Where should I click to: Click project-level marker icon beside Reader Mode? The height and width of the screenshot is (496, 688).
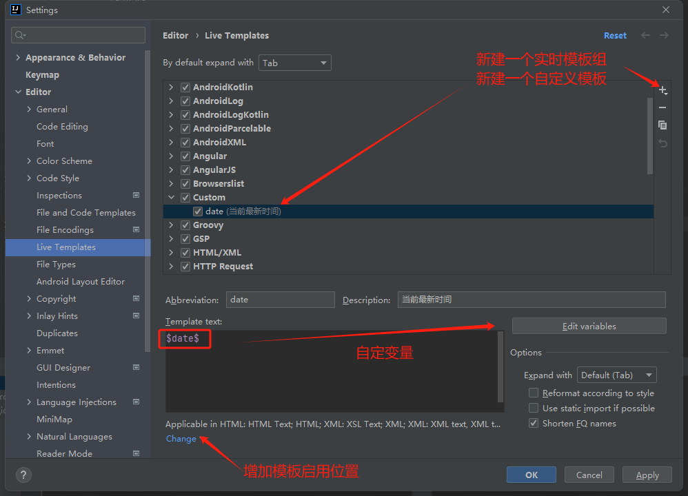pyautogui.click(x=136, y=453)
